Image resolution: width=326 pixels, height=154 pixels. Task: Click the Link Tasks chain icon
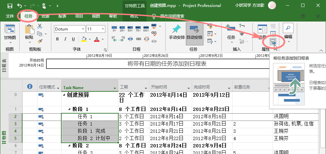click(138, 39)
